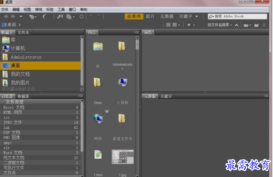This screenshot has height=177, width=273.
Task: Select 计算机 in favorites list
Action: (x=40, y=48)
